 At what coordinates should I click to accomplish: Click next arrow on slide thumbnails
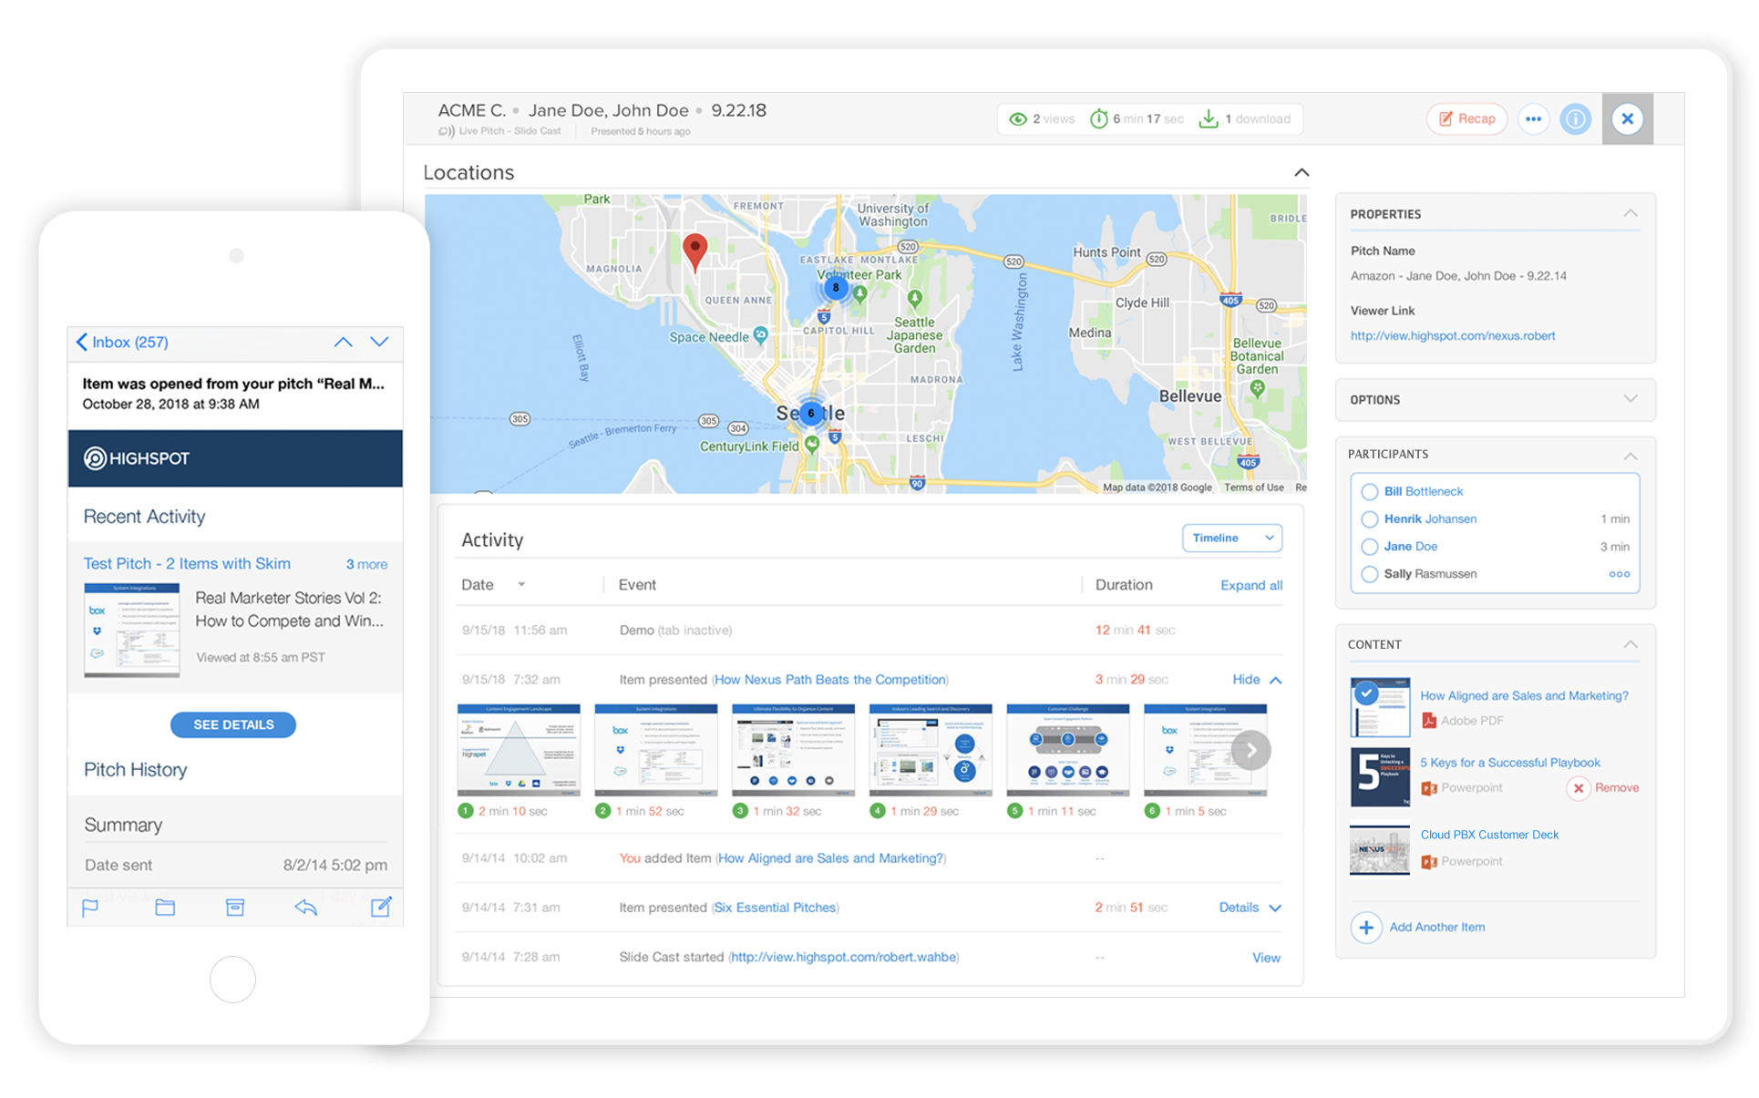[x=1250, y=750]
